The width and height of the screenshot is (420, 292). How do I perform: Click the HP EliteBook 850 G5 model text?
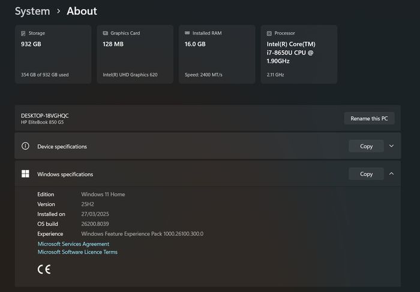click(x=43, y=122)
